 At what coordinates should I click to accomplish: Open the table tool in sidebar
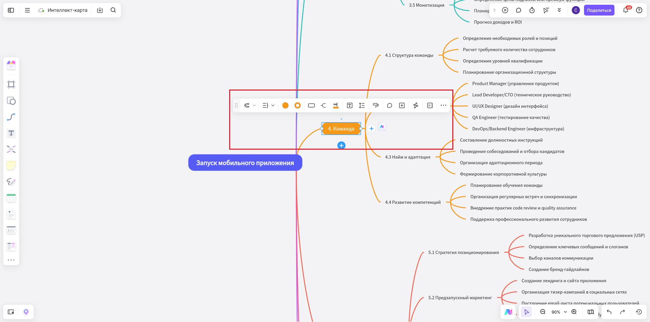point(11,198)
